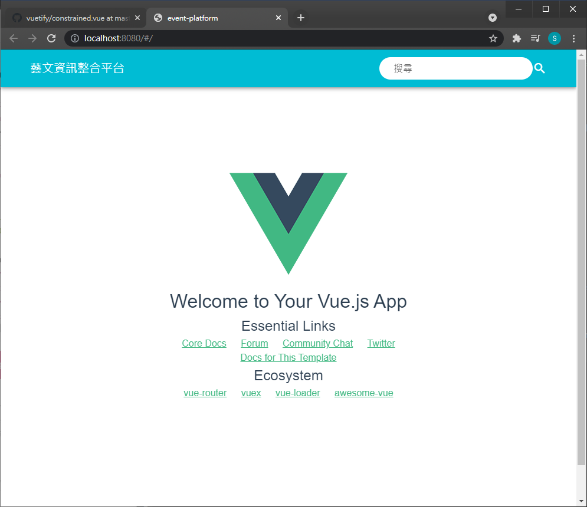Close the event-platform tab
The height and width of the screenshot is (507, 587).
(278, 18)
